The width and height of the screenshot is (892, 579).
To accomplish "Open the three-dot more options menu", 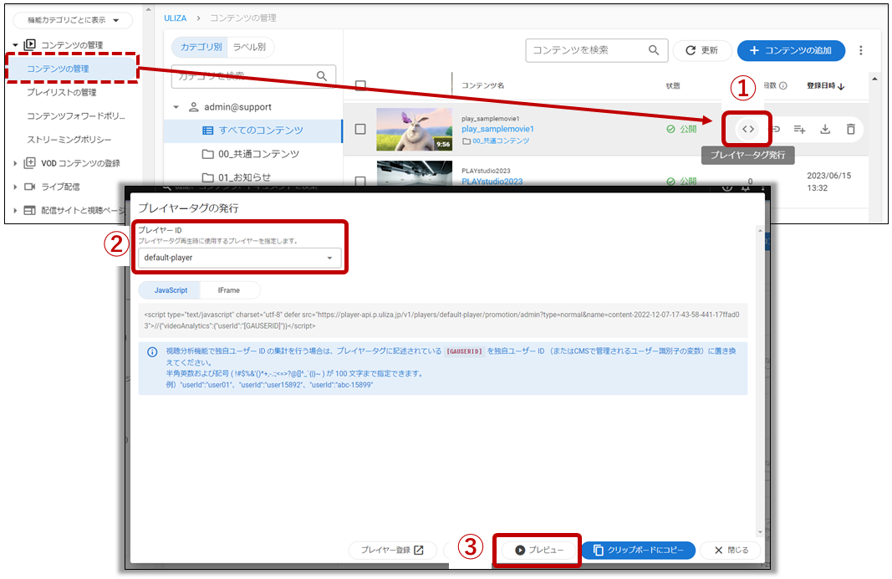I will coord(862,51).
